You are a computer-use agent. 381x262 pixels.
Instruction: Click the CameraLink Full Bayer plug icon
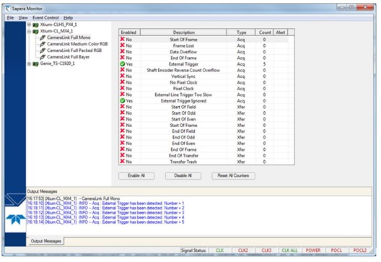43,57
